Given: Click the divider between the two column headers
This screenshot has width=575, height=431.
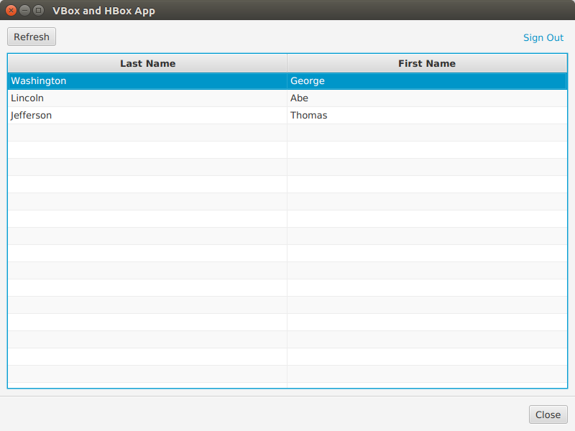Looking at the screenshot, I should 287,64.
